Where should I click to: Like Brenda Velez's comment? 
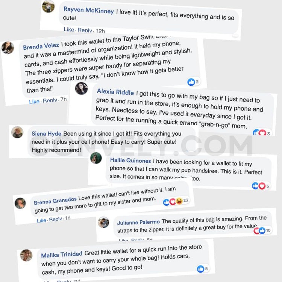pos(34,102)
